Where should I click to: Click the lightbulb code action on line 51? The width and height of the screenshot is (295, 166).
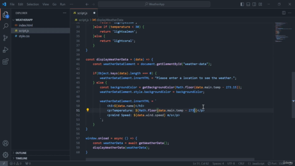(88, 110)
